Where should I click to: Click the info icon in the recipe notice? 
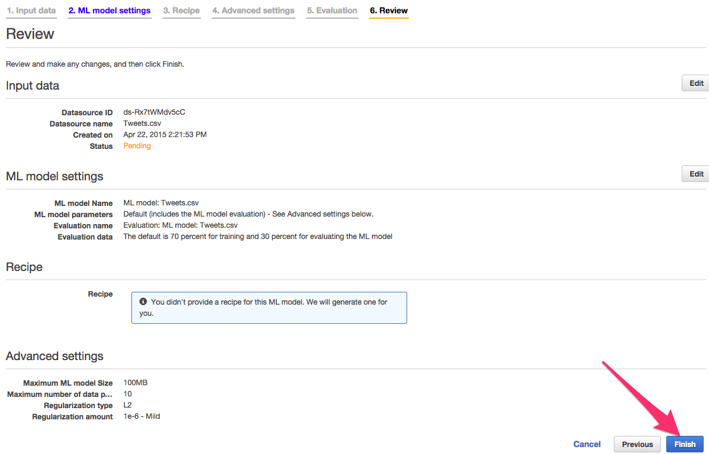(x=143, y=301)
